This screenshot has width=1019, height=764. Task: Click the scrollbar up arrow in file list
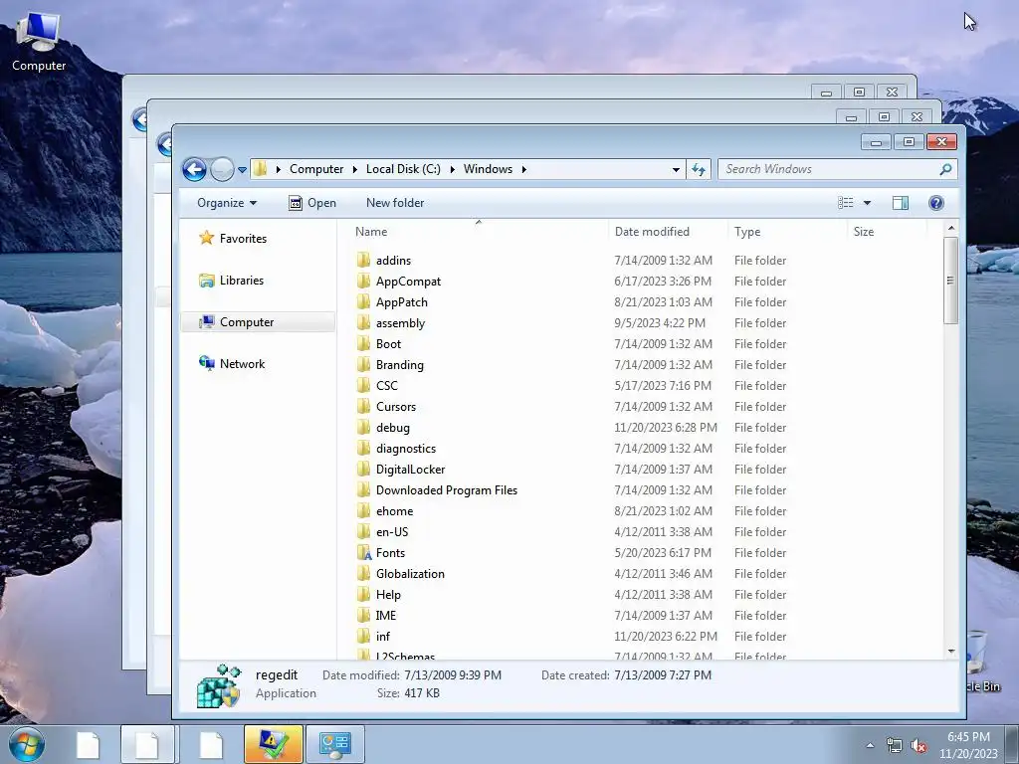click(x=951, y=229)
